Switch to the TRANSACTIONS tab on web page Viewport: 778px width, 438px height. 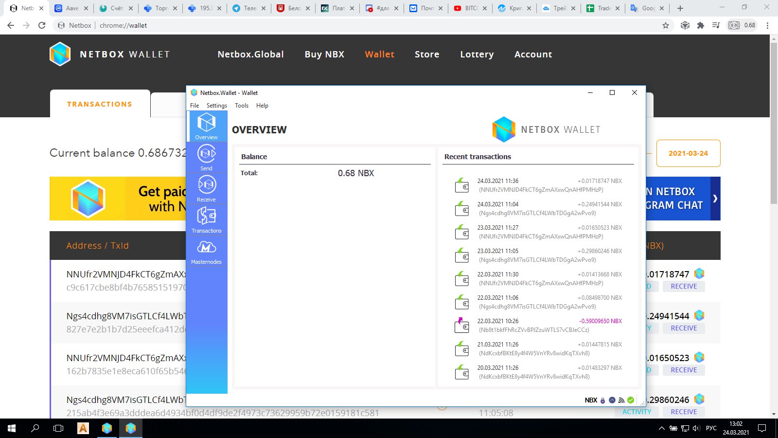click(x=100, y=104)
